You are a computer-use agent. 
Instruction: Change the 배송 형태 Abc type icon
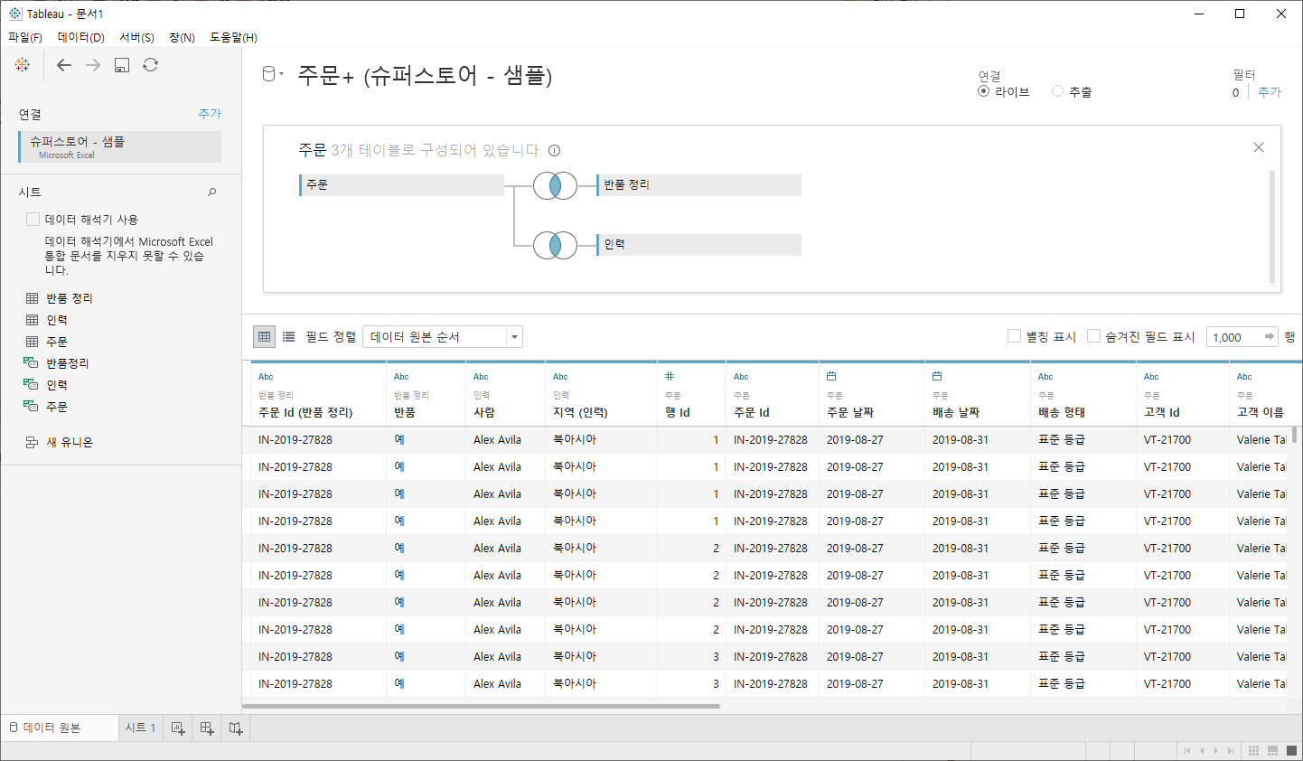1045,377
